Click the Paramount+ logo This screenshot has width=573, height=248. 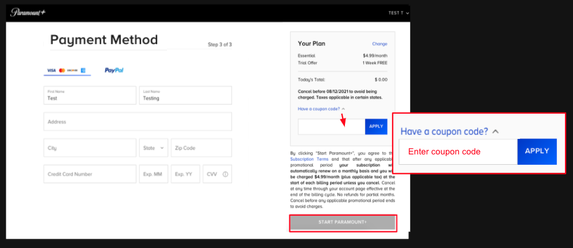click(x=28, y=13)
